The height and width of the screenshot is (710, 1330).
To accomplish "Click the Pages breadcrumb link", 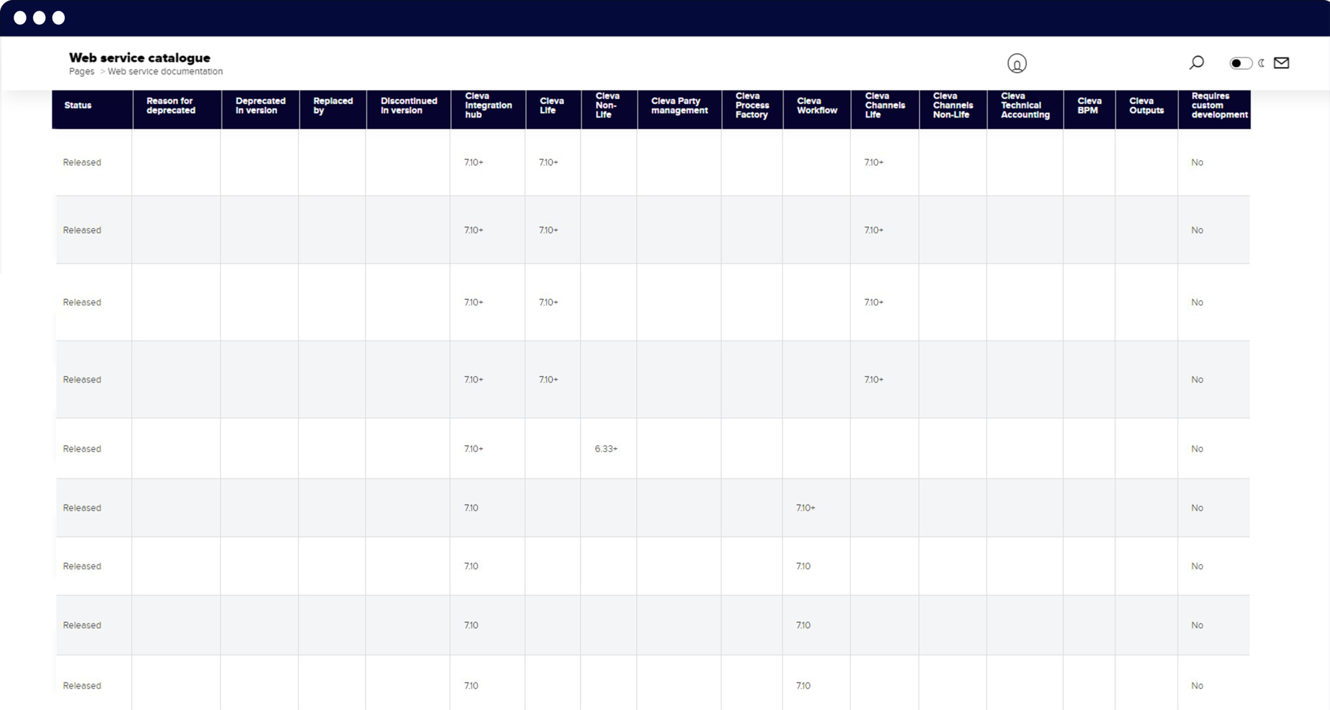I will [82, 71].
